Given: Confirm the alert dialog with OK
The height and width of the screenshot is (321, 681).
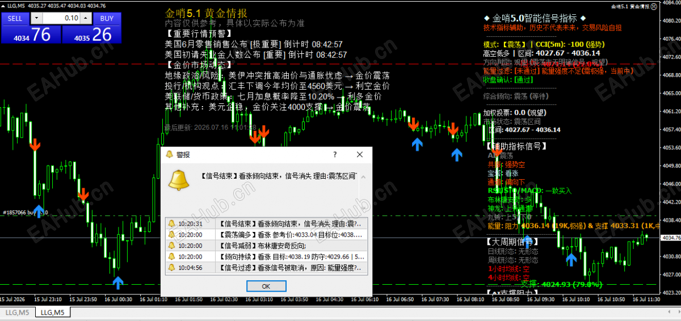Looking at the screenshot, I should [x=266, y=286].
